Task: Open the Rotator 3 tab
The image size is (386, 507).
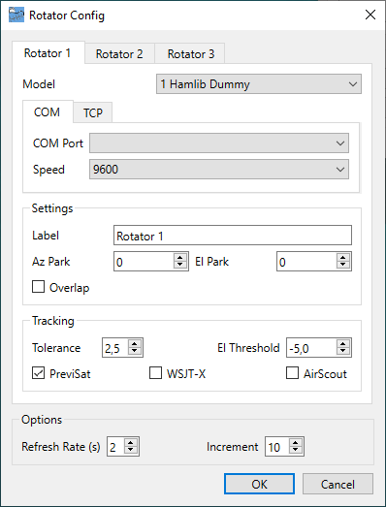Action: pyautogui.click(x=190, y=54)
